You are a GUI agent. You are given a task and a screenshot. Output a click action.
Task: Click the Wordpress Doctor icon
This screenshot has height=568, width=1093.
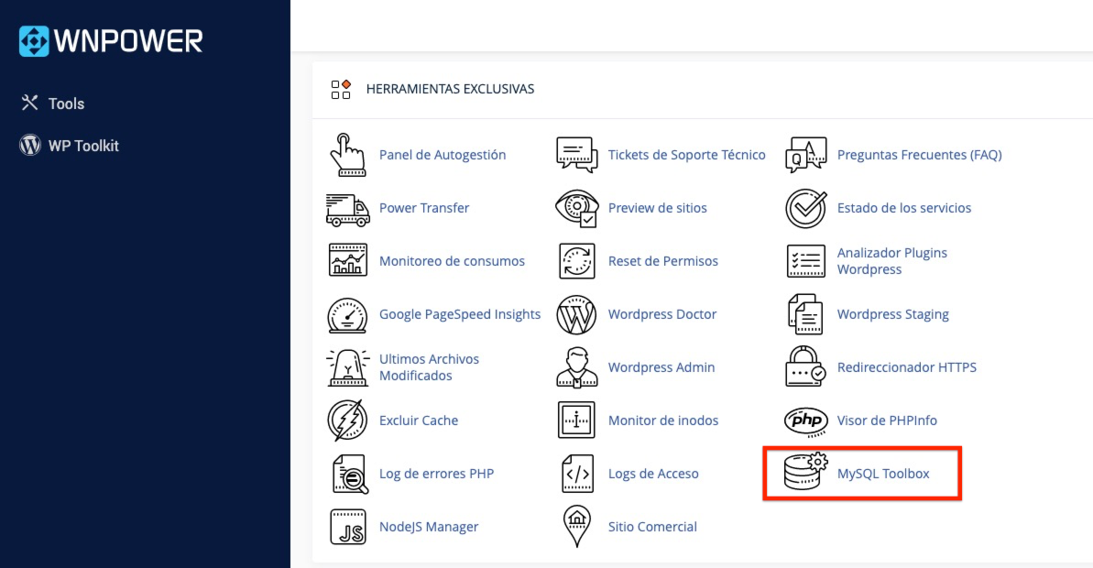tap(576, 314)
